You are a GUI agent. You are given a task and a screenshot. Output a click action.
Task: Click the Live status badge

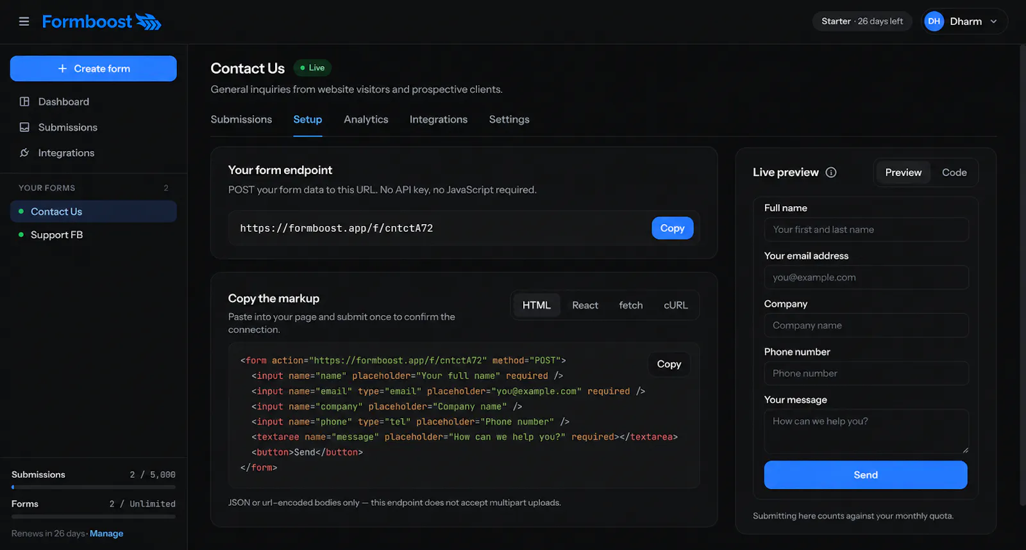pyautogui.click(x=312, y=68)
